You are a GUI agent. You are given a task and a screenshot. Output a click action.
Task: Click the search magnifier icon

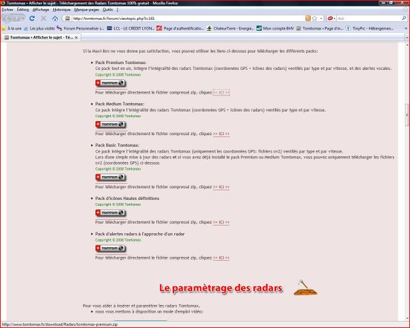404,19
